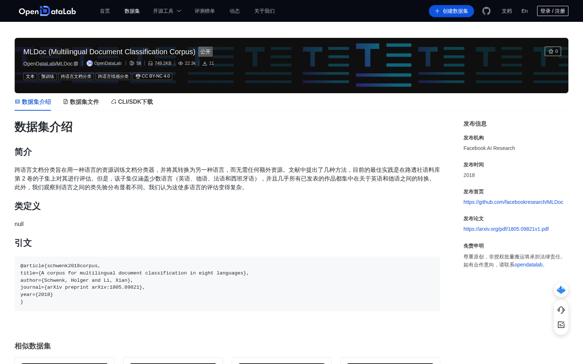The image size is (583, 364).
Task: Click the OpenDataLab avatar icon
Action: tap(90, 63)
